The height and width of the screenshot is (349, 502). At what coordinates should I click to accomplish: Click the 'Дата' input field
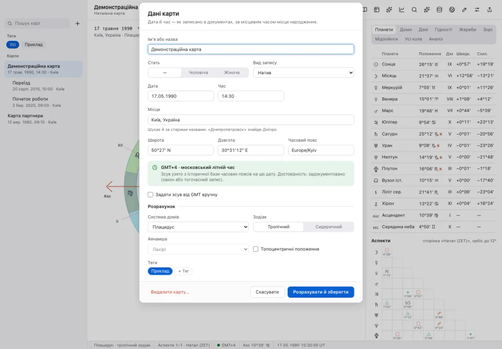[x=180, y=96]
